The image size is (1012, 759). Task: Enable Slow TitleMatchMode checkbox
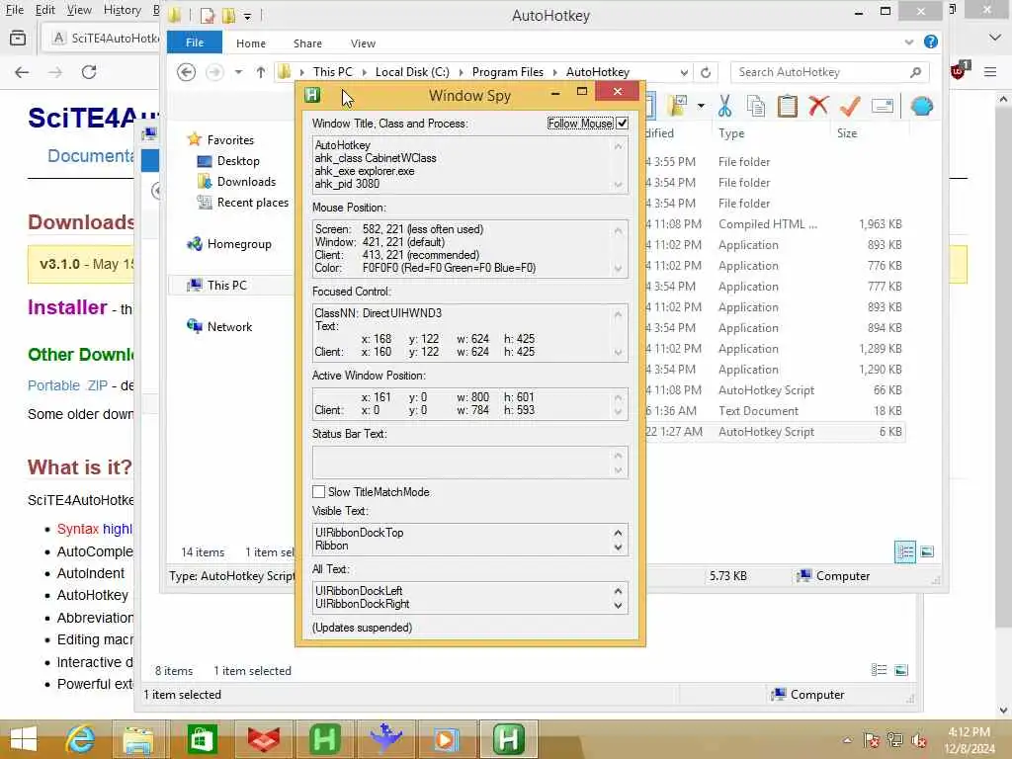(x=319, y=492)
